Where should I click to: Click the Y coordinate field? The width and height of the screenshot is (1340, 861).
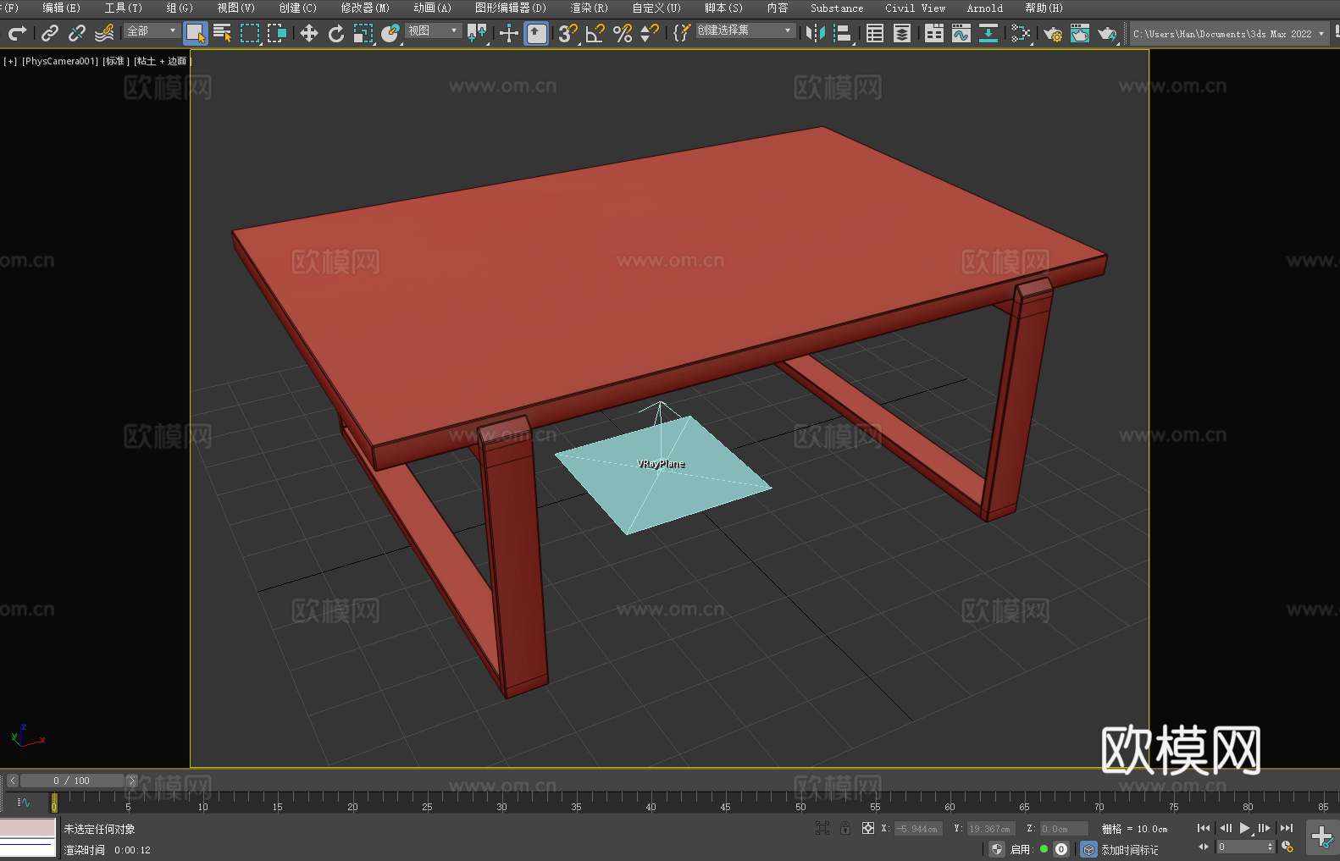point(991,829)
